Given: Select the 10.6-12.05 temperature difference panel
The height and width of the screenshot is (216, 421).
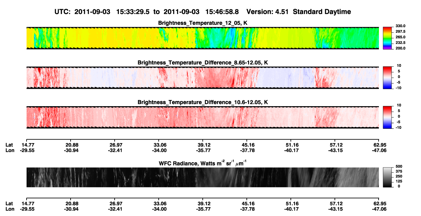Looking at the screenshot, I should (x=202, y=117).
